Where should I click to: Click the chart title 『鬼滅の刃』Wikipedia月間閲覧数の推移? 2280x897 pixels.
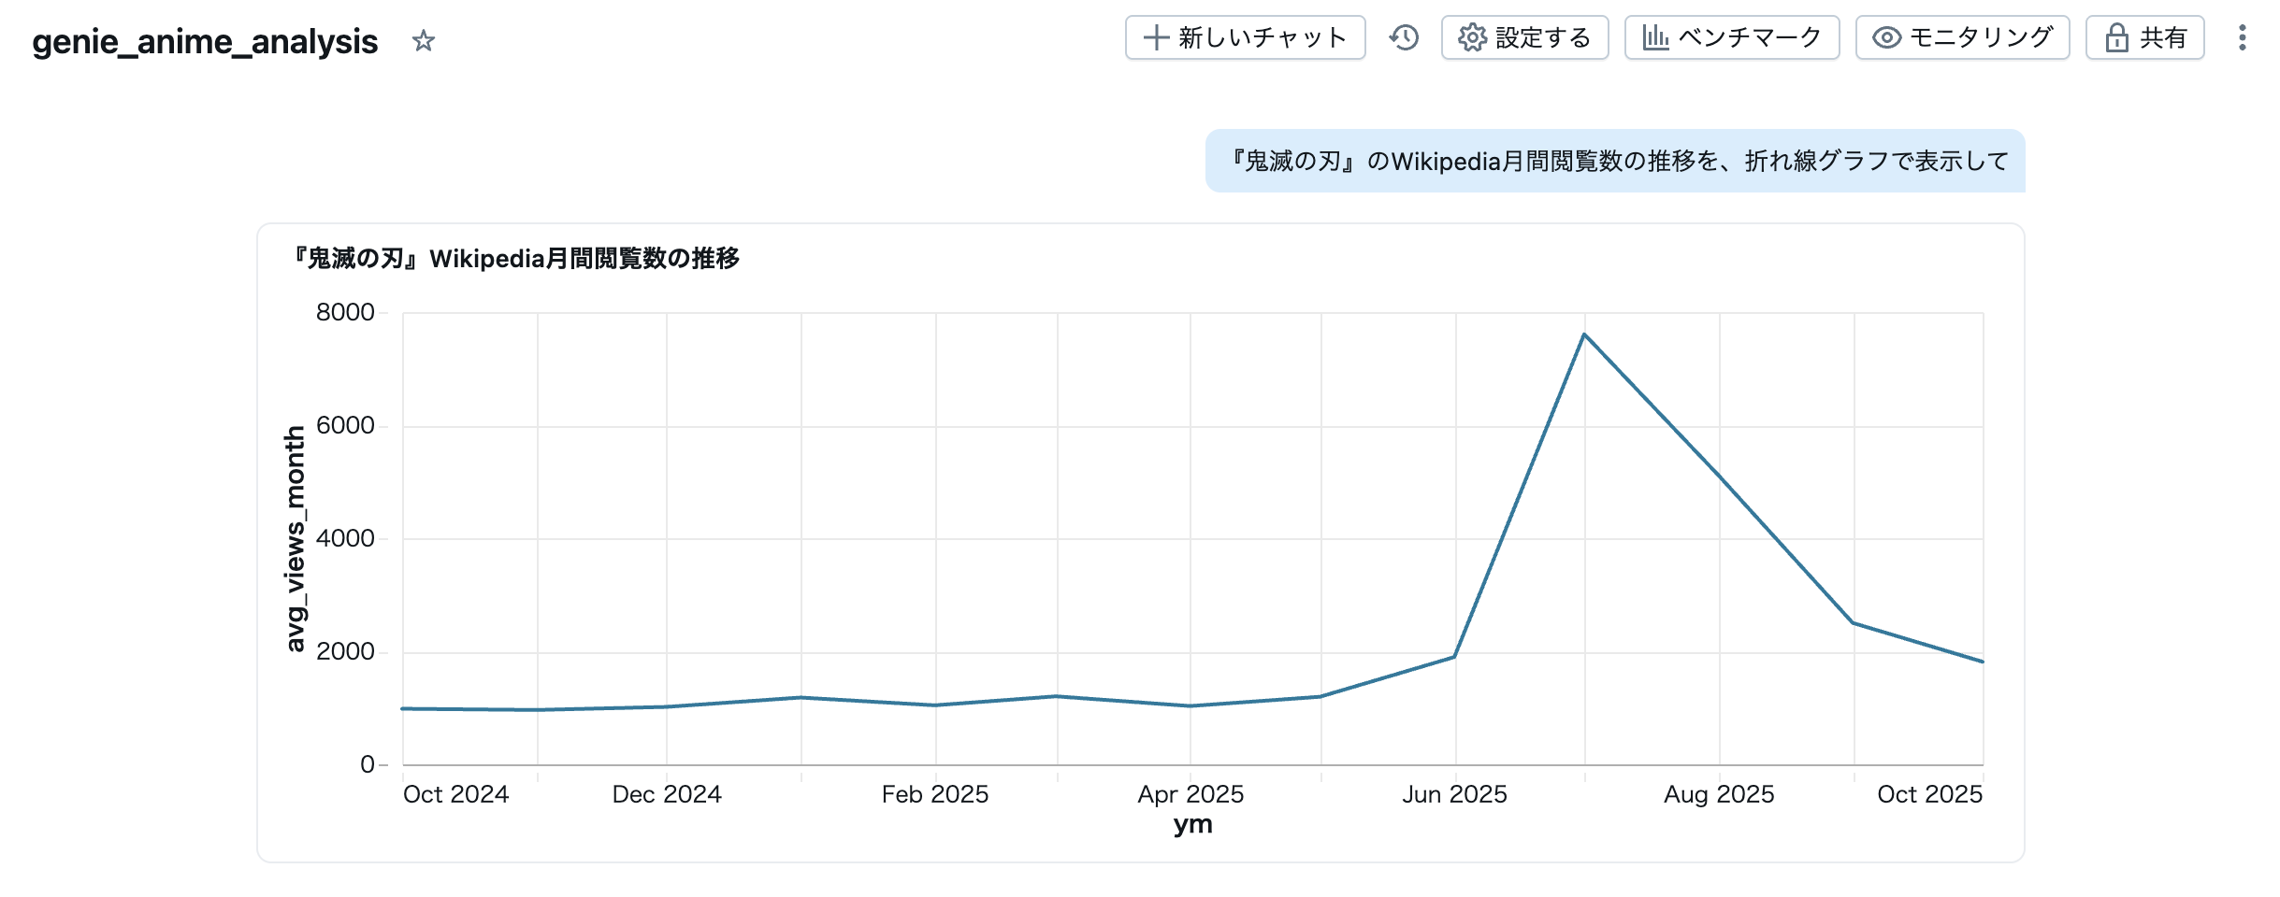[515, 258]
